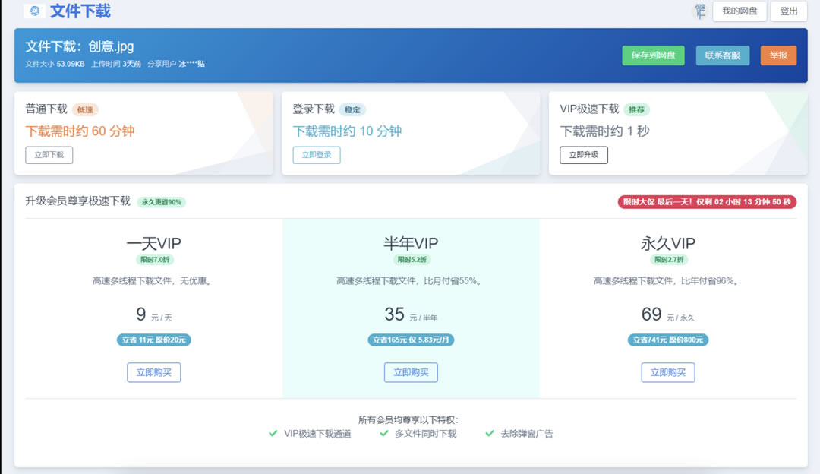Open 我的网盘 from the top bar
The image size is (820, 474).
tap(740, 11)
